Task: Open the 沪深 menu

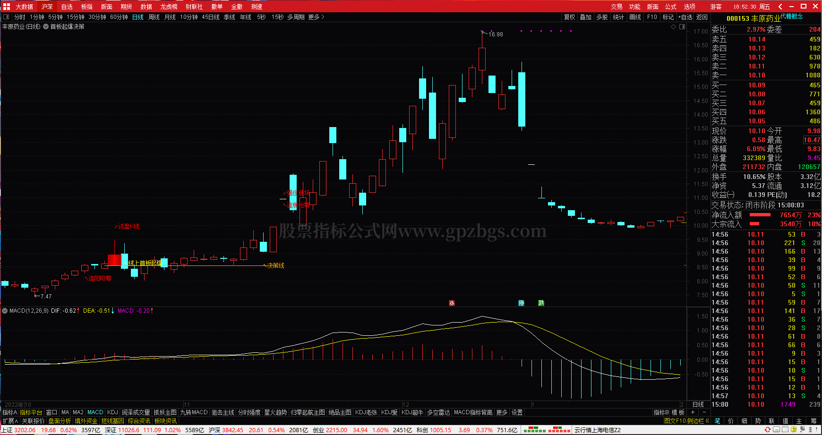Action: (x=47, y=7)
